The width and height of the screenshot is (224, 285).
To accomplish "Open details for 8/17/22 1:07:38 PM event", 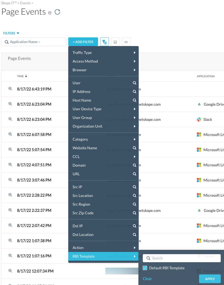I will 10,240.
